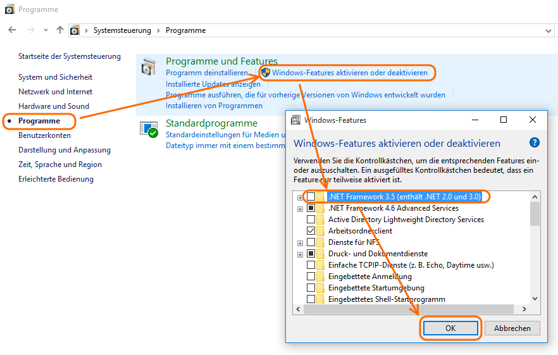Expand the .NET Framework 4.6 Advanced Services node

(300, 208)
